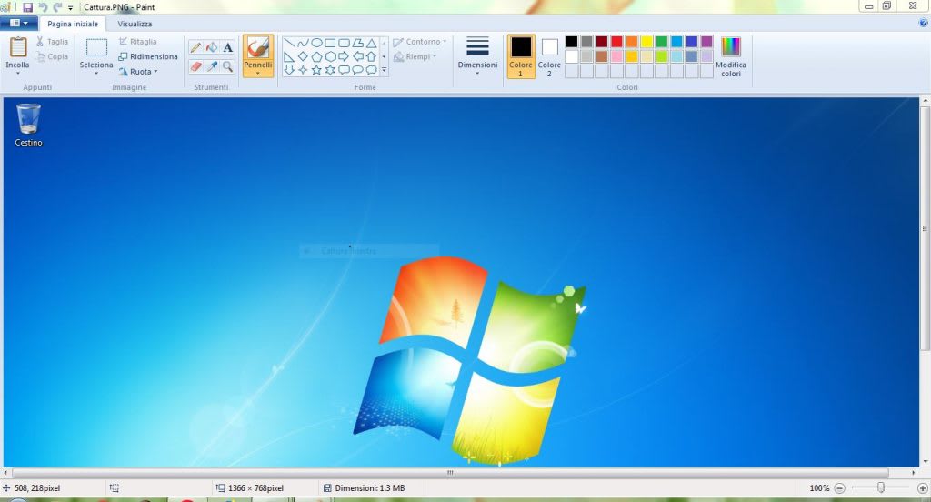Click the Ridimensiona resize button
The width and height of the screenshot is (931, 502).
(x=148, y=56)
